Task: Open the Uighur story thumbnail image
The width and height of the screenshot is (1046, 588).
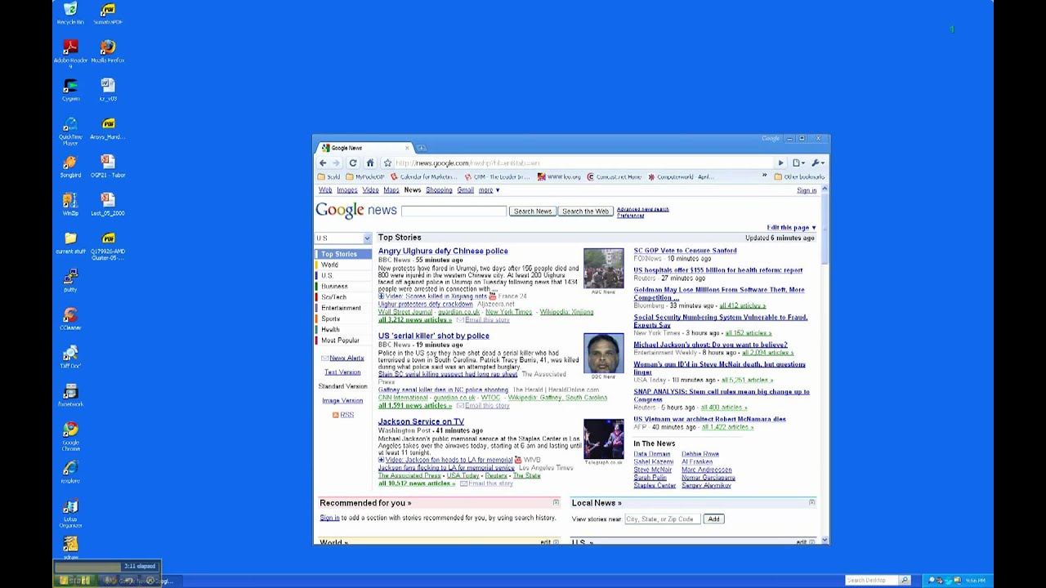Action: [x=603, y=269]
